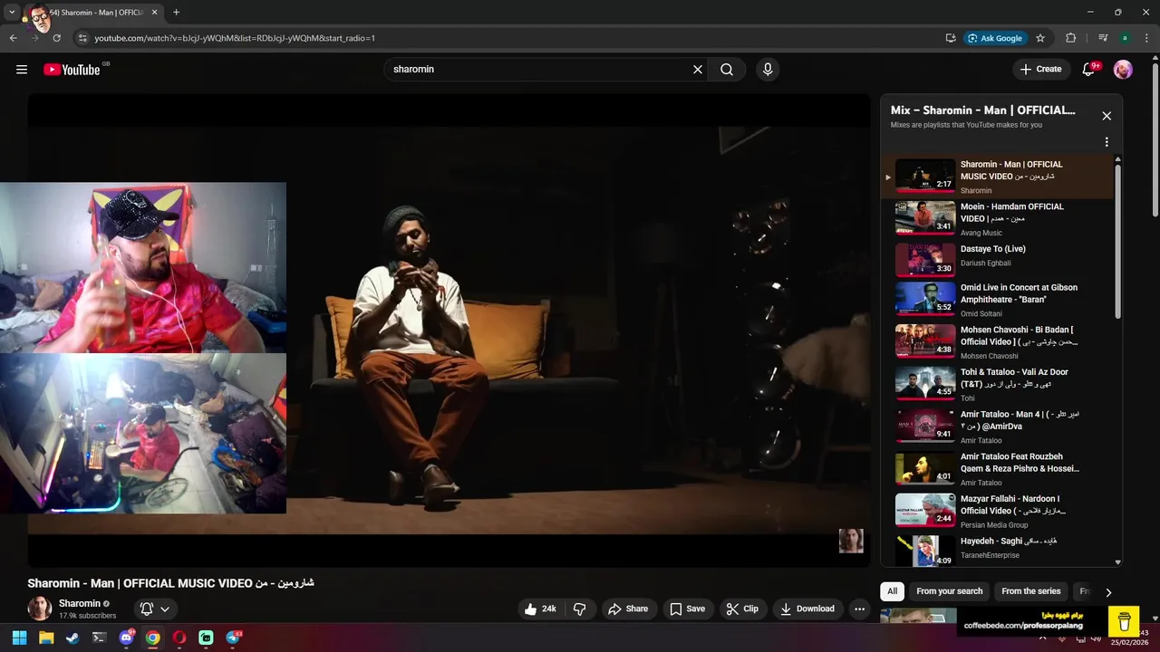Select the From the series chip

coord(1030,591)
